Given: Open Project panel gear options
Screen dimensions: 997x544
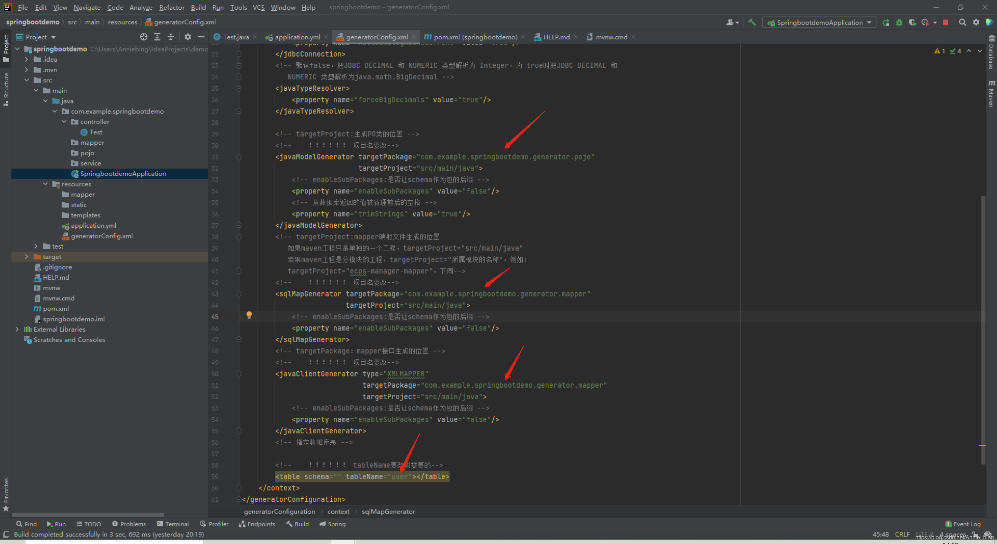Looking at the screenshot, I should point(188,37).
